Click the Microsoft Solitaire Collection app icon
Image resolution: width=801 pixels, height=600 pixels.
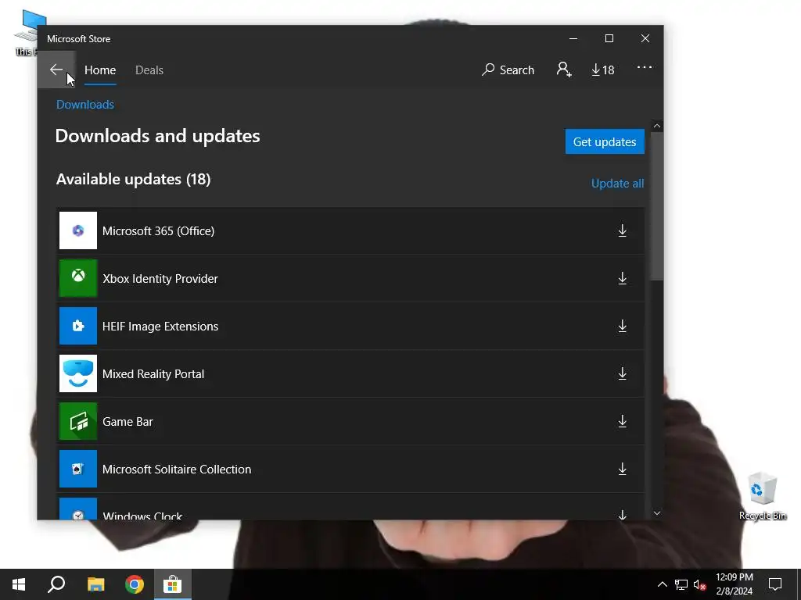(78, 469)
